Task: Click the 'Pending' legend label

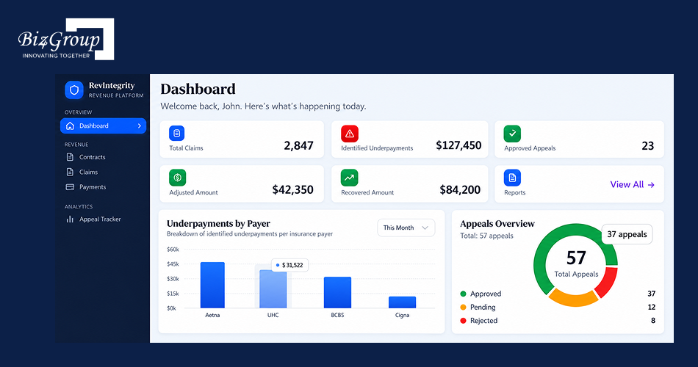Action: tap(483, 307)
